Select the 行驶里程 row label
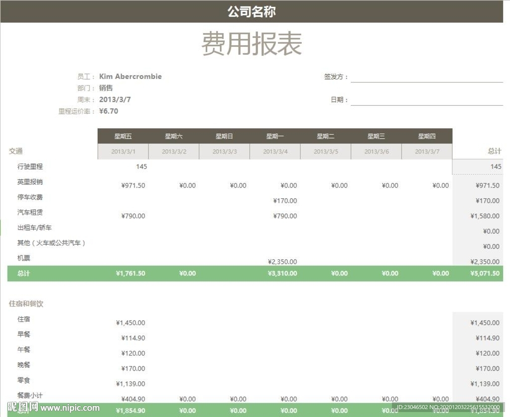Image resolution: width=510 pixels, height=417 pixels. coord(30,167)
